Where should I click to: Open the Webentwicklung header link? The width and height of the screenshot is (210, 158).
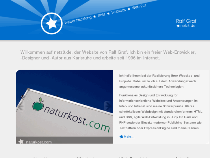[78, 20]
